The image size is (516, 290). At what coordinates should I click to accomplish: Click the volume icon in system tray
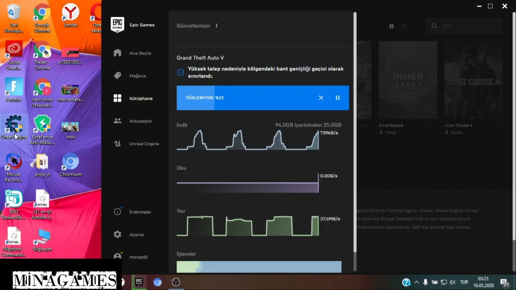click(x=453, y=282)
